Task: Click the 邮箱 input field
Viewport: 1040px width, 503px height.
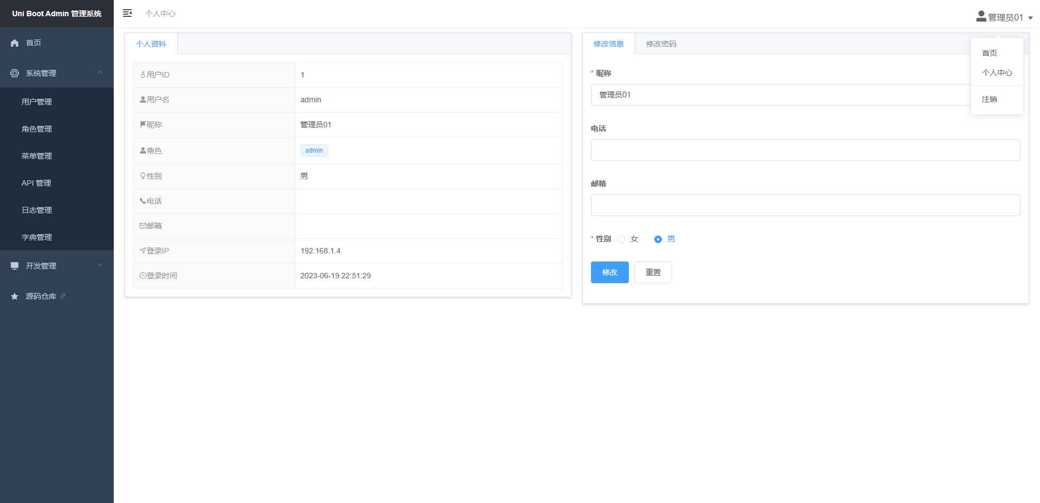Action: [x=805, y=205]
